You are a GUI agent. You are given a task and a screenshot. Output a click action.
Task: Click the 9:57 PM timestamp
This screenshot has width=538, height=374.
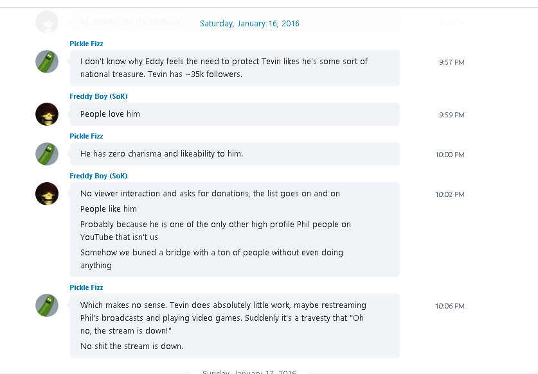[451, 62]
